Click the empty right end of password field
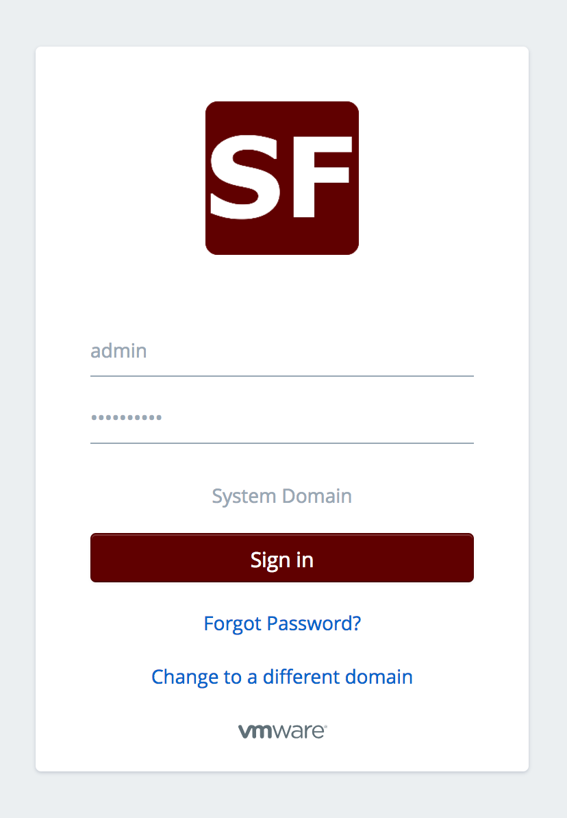This screenshot has height=818, width=567. (x=438, y=418)
